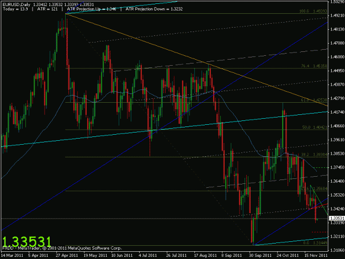Click the '4 Jul 2011' date label
This screenshot has width=345, height=259.
click(x=147, y=255)
